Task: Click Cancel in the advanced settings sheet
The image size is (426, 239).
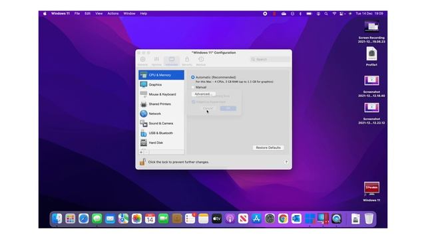Action: pyautogui.click(x=208, y=108)
